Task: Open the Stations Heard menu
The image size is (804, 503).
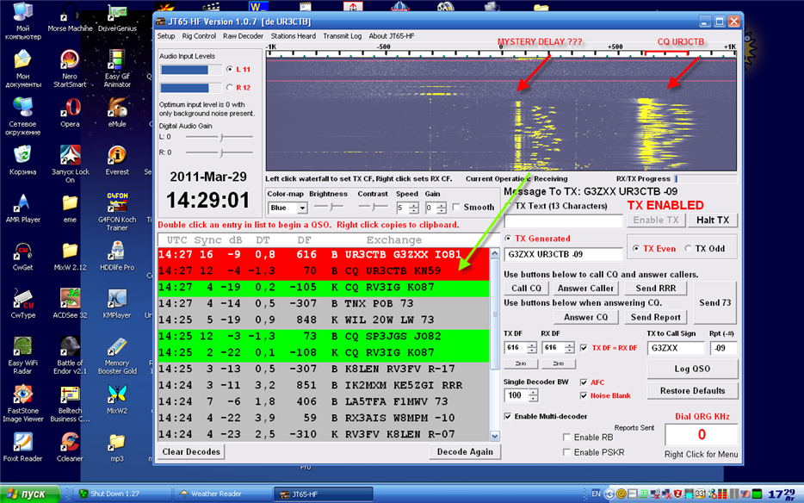Action: (x=294, y=36)
